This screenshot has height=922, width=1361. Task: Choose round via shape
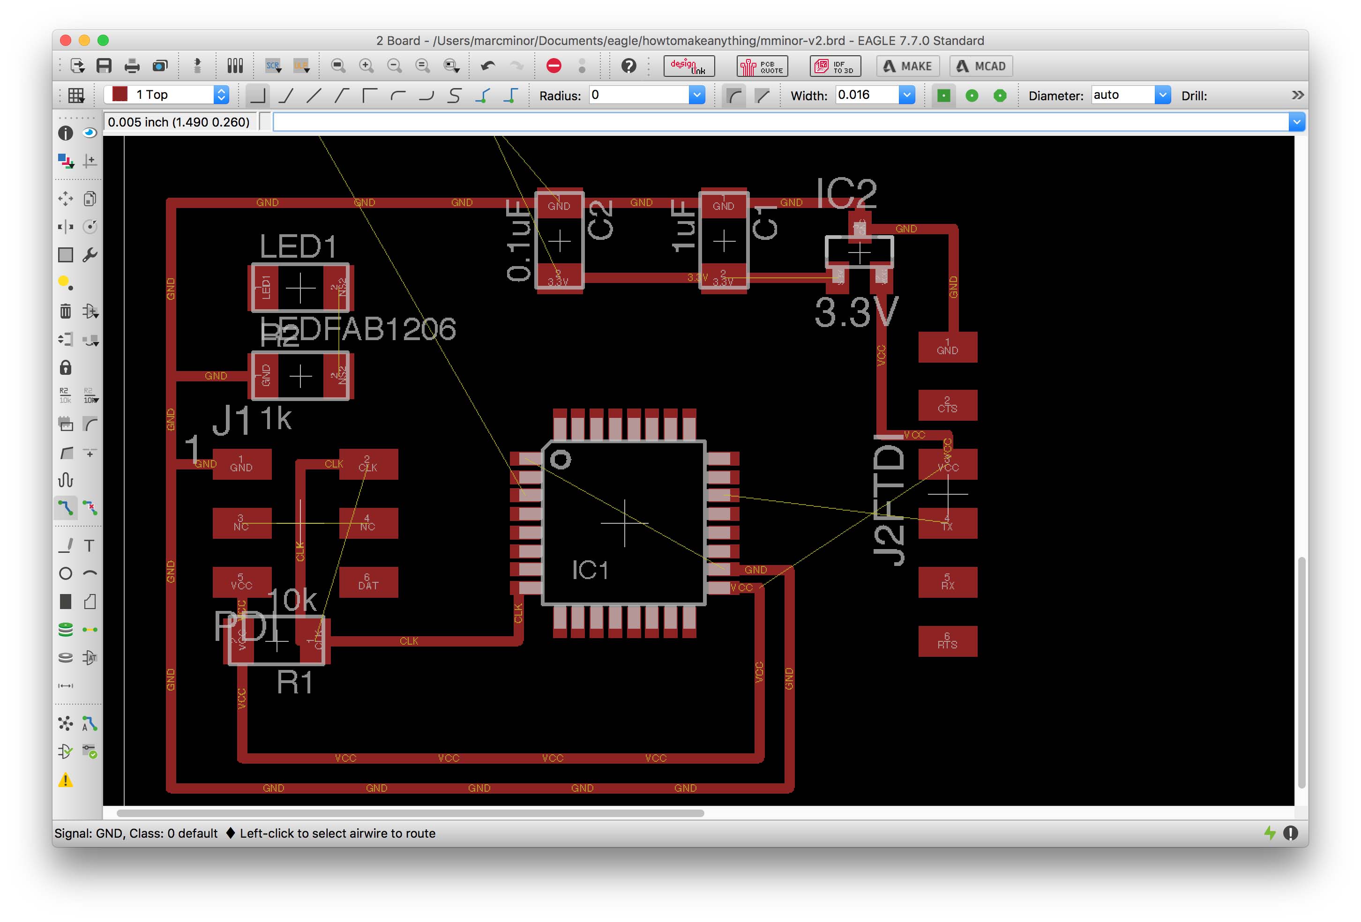972,96
